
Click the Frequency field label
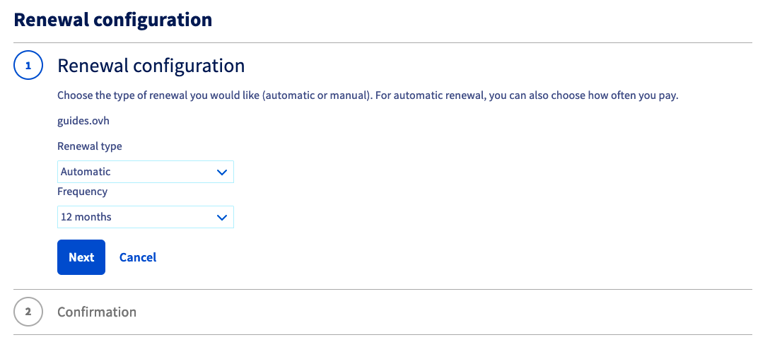coord(83,192)
